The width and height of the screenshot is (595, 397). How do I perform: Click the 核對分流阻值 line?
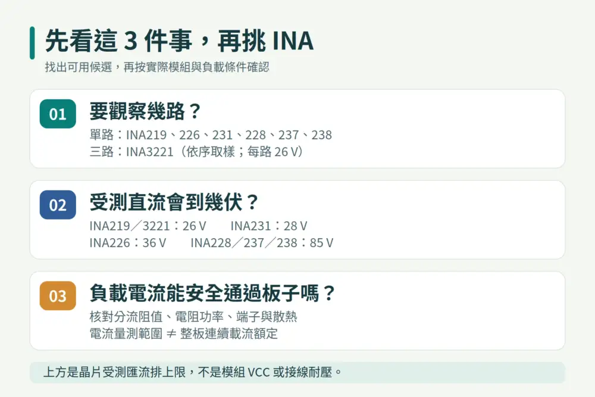[193, 317]
